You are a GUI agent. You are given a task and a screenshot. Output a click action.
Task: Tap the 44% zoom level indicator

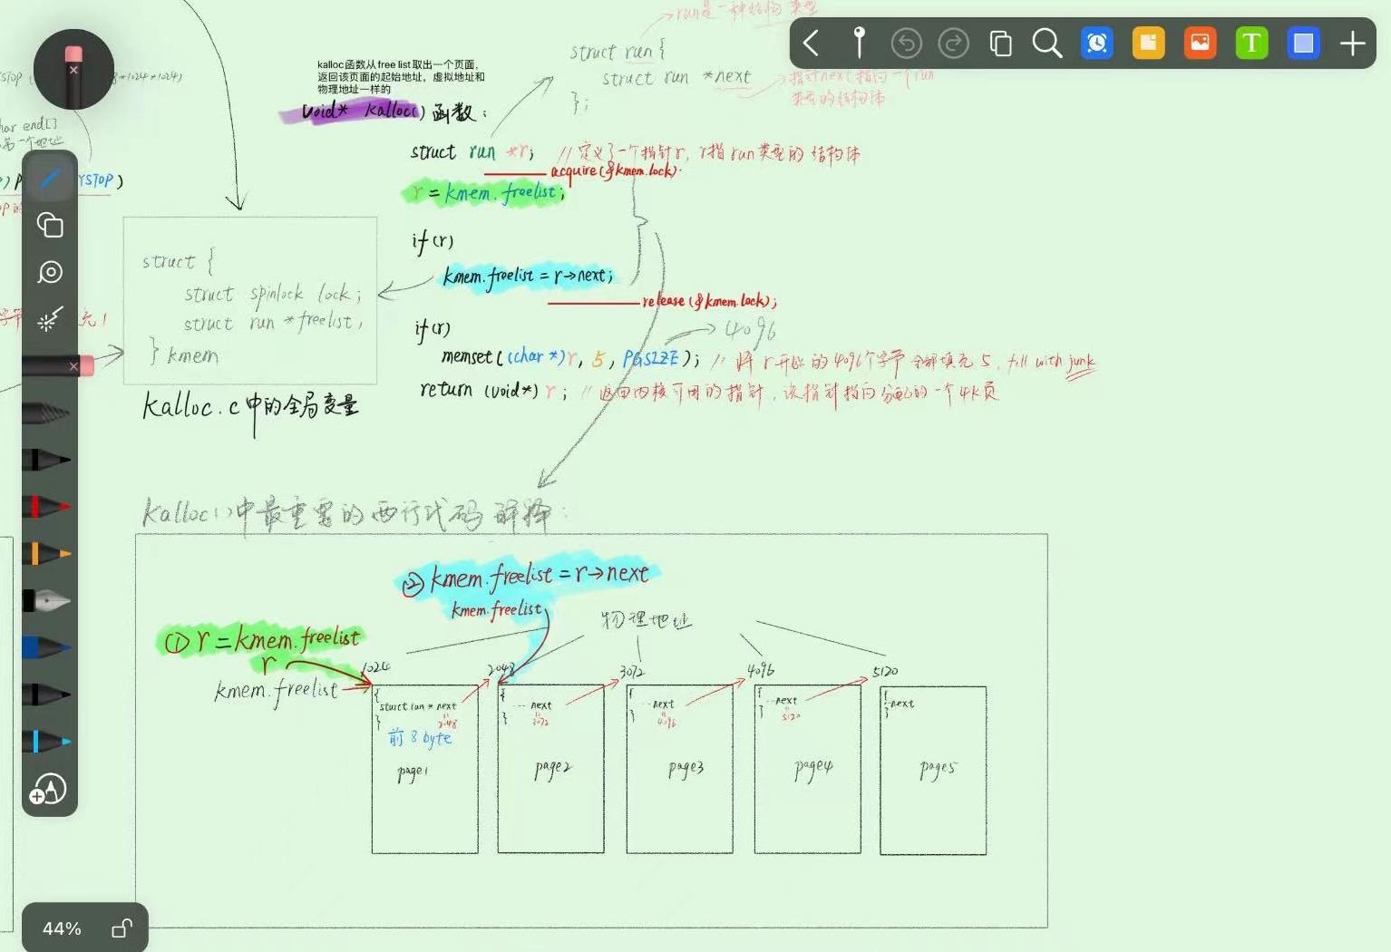tap(62, 928)
